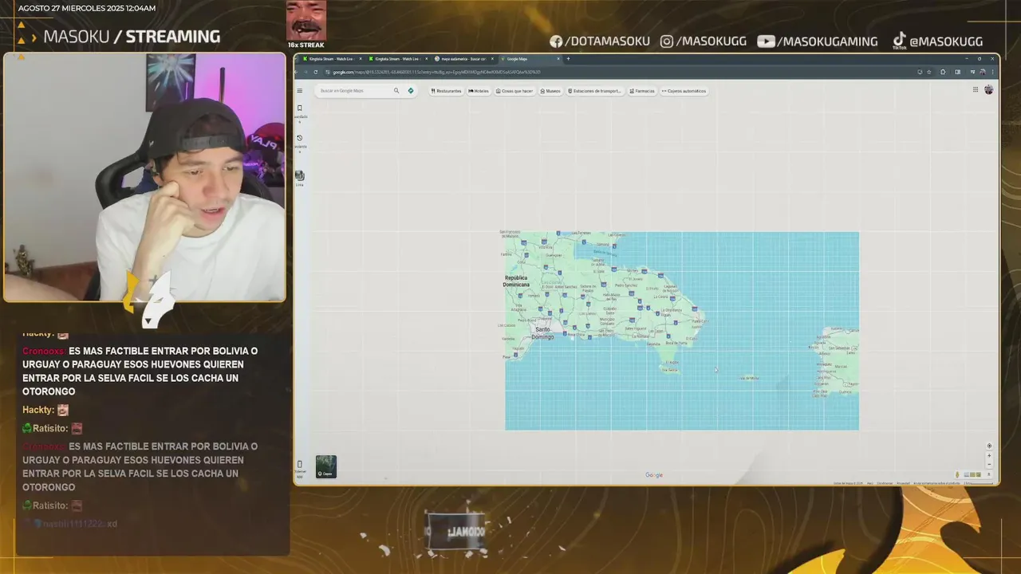
Task: Click the Lima recent item in sidebar
Action: click(x=300, y=178)
